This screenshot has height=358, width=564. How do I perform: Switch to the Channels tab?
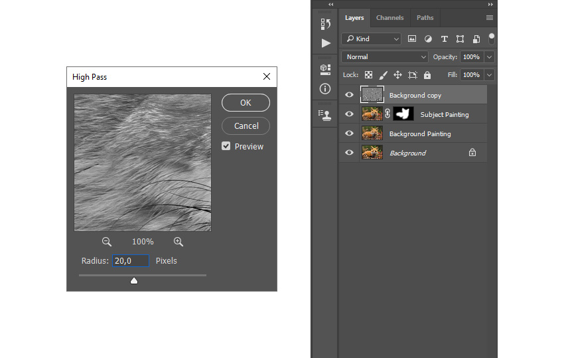[x=390, y=18]
